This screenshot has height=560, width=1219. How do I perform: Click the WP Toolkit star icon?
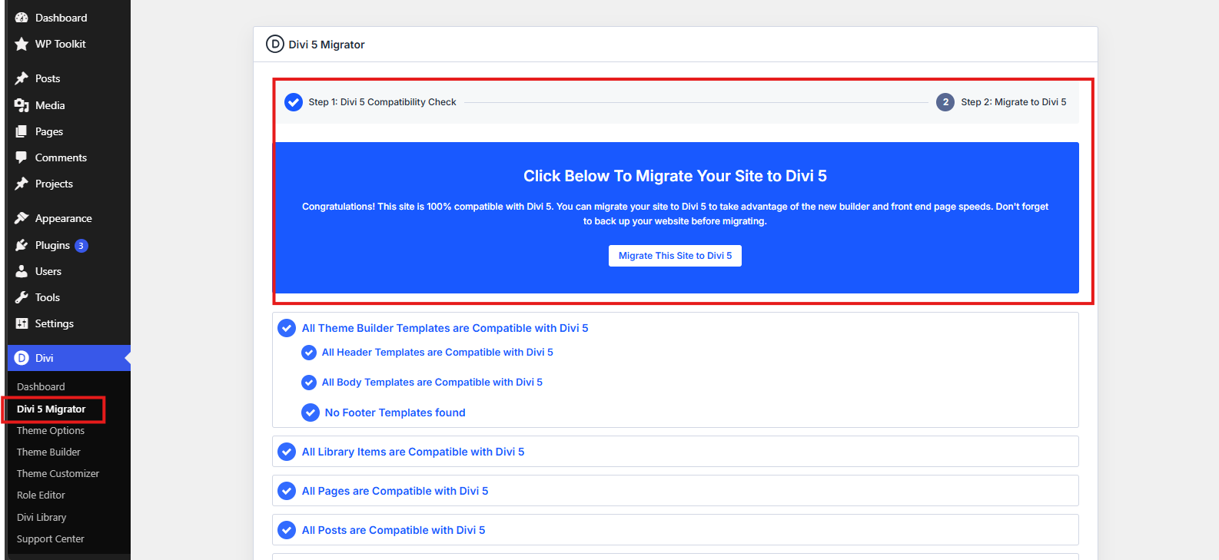pos(22,44)
